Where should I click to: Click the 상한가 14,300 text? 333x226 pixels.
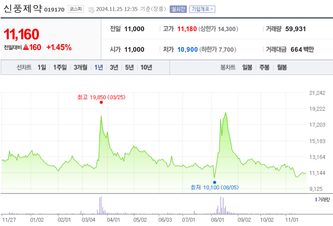coord(218,29)
